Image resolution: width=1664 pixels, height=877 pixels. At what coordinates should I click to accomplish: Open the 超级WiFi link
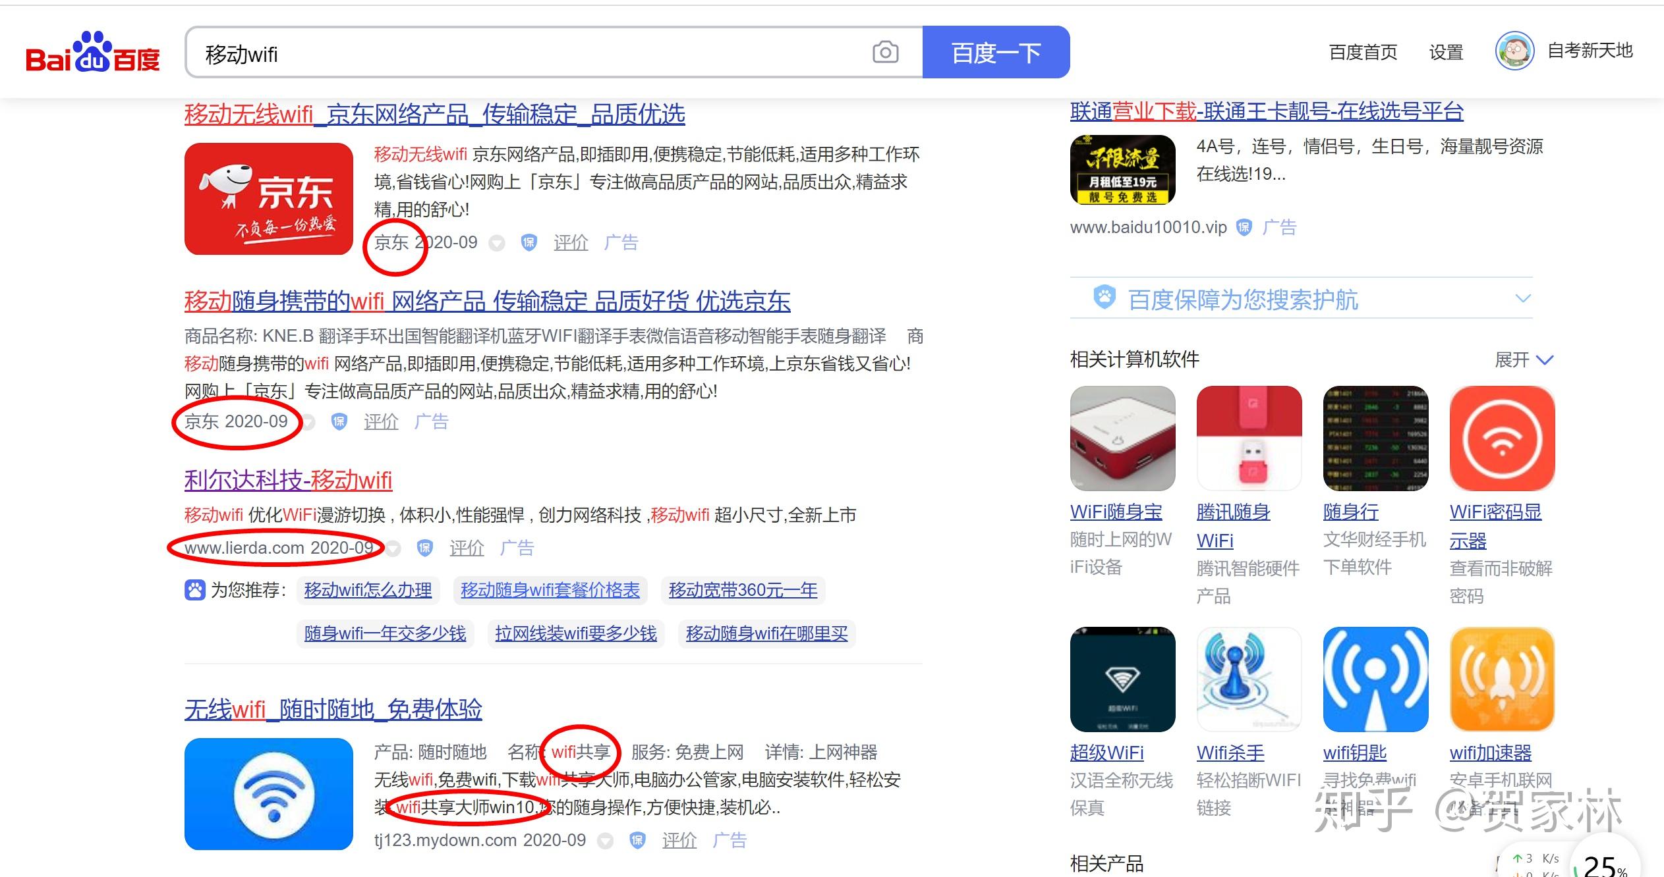tap(1106, 753)
